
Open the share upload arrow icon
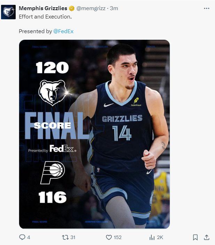(207, 237)
